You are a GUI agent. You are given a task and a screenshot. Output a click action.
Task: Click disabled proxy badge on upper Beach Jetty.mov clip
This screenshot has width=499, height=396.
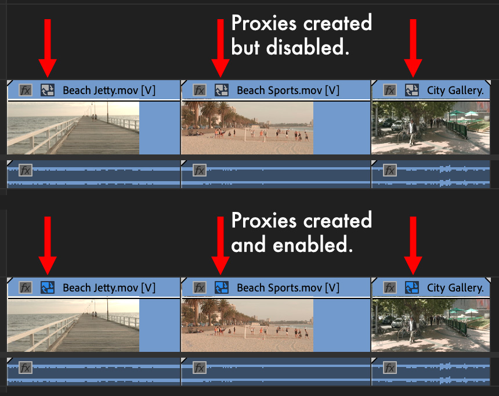click(x=48, y=90)
